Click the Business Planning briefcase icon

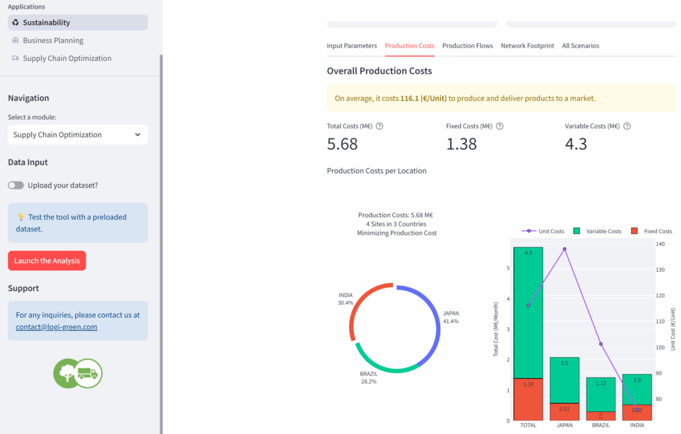coord(15,41)
